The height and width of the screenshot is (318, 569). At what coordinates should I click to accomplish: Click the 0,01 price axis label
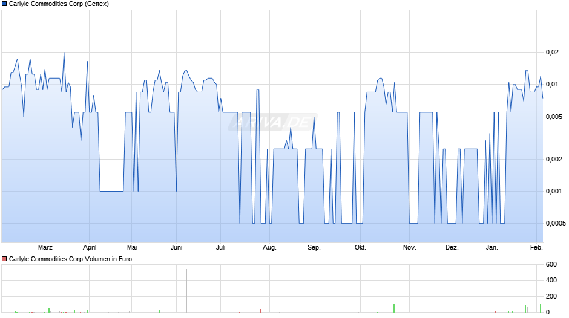coord(552,85)
